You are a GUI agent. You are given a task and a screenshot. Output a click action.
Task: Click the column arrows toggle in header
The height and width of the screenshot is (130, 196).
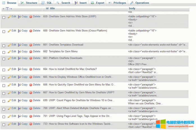pyautogui.click(x=7, y=9)
